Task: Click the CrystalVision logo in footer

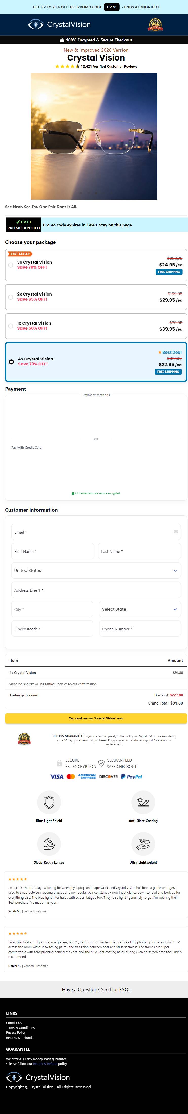Action: 38,1077
